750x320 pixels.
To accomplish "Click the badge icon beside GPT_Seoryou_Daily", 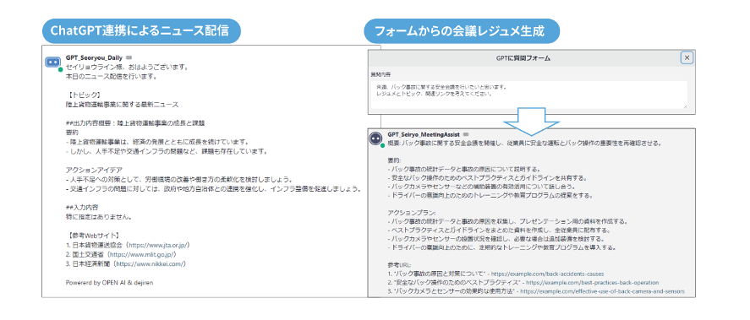I will 129,57.
